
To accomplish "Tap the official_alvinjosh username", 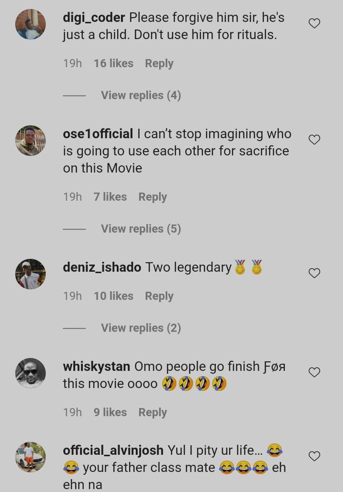I will (113, 451).
